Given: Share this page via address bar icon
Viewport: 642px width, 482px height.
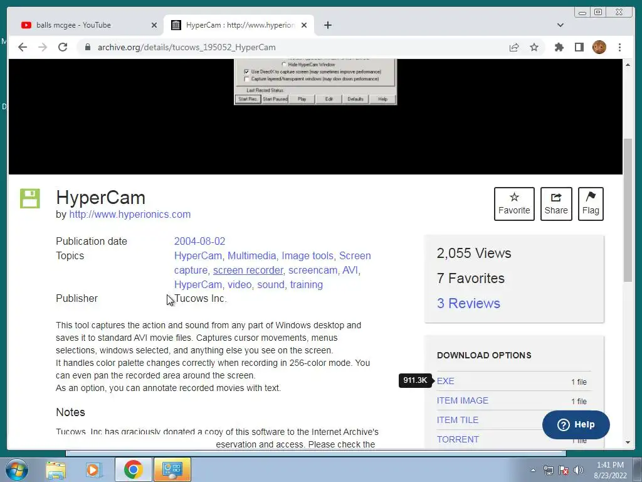Looking at the screenshot, I should pyautogui.click(x=514, y=47).
